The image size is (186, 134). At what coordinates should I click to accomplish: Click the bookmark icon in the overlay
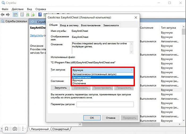click(x=7, y=129)
